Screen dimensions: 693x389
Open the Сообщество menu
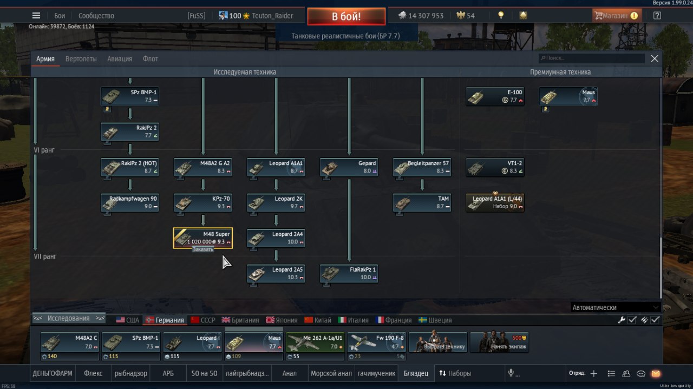tap(96, 16)
